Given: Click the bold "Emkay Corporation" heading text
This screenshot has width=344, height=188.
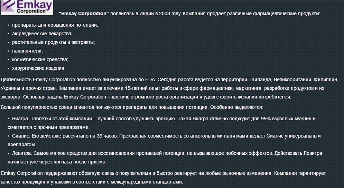Looking at the screenshot, I should pos(84,14).
